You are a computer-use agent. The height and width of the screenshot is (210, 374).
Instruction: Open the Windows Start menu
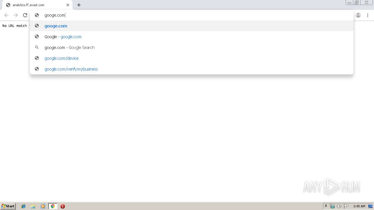click(x=8, y=206)
